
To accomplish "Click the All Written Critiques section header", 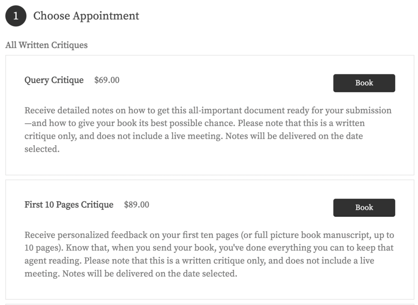I will [46, 45].
